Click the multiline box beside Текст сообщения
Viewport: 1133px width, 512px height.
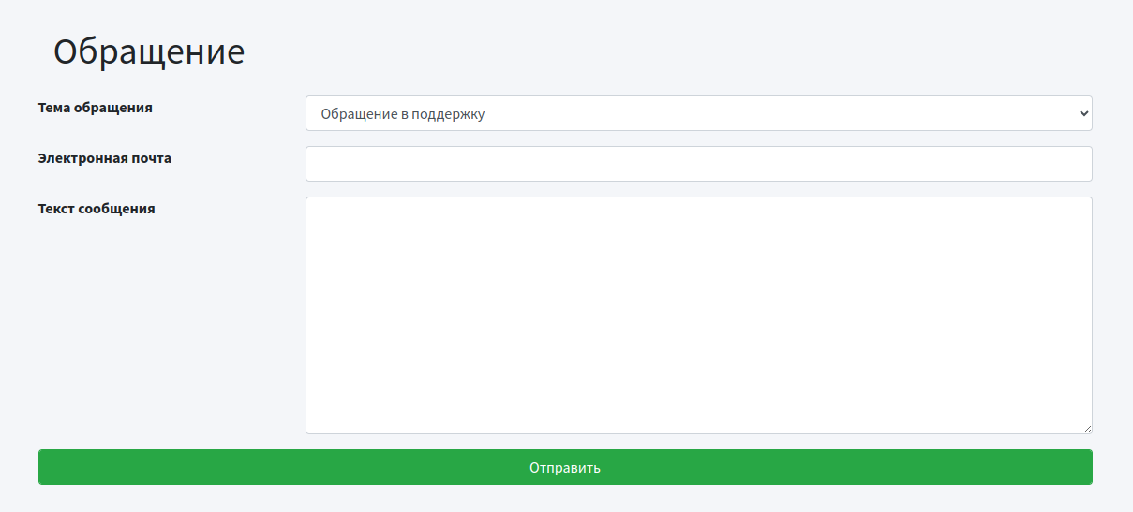(698, 315)
